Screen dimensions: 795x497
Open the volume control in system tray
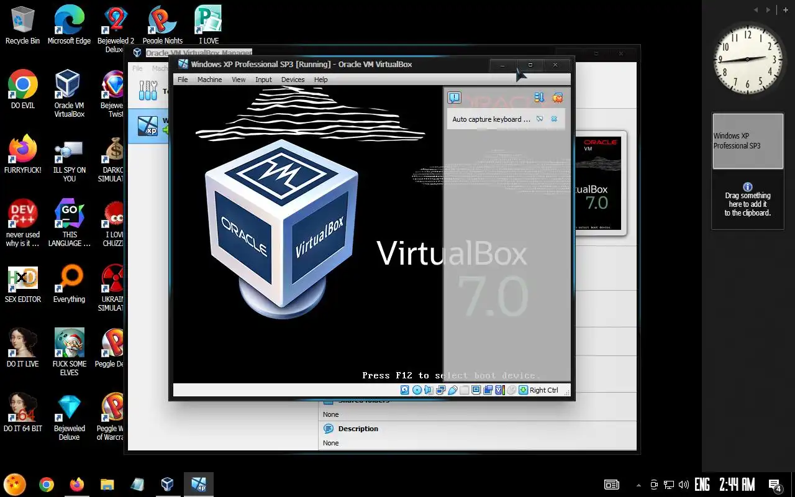684,485
